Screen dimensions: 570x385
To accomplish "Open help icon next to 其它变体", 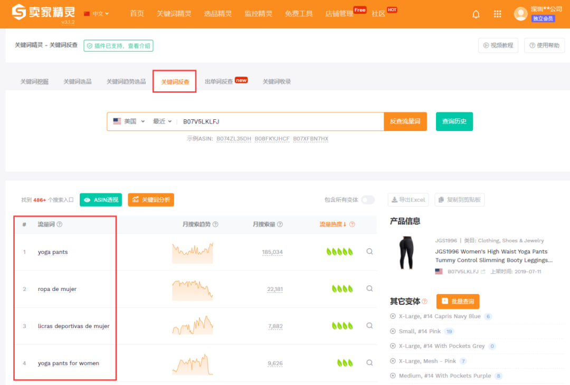I will click(x=424, y=302).
